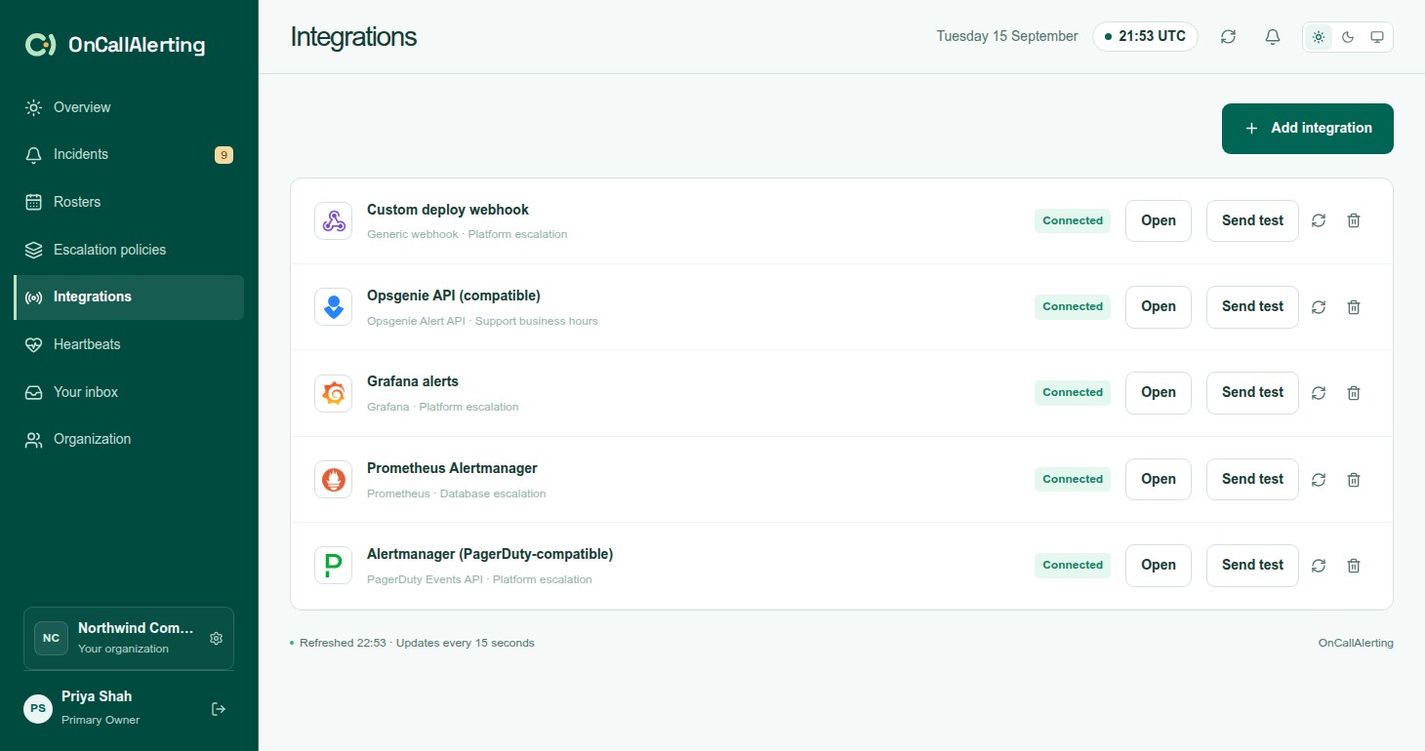Viewport: 1425px width, 751px height.
Task: Click Alertmanager (PagerDuty-compatible) title
Action: (490, 554)
